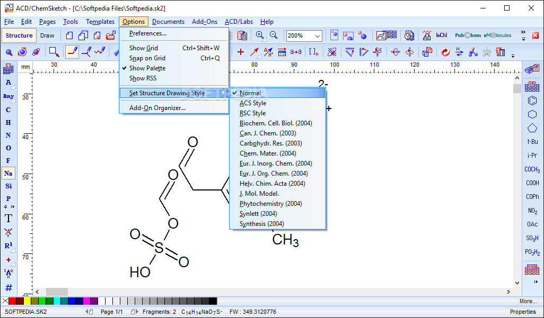The width and height of the screenshot is (544, 318).
Task: Go to next page arrow in status bar
Action: coord(134,312)
